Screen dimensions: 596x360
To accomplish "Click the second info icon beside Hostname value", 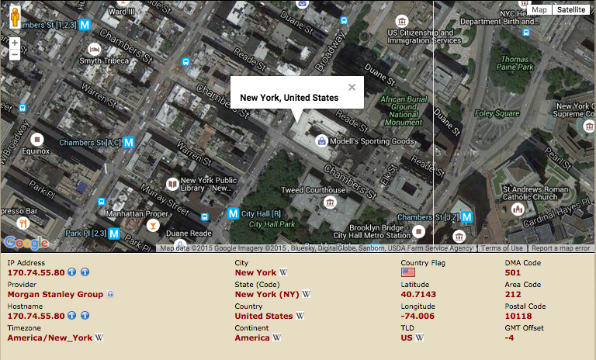I will click(x=85, y=316).
